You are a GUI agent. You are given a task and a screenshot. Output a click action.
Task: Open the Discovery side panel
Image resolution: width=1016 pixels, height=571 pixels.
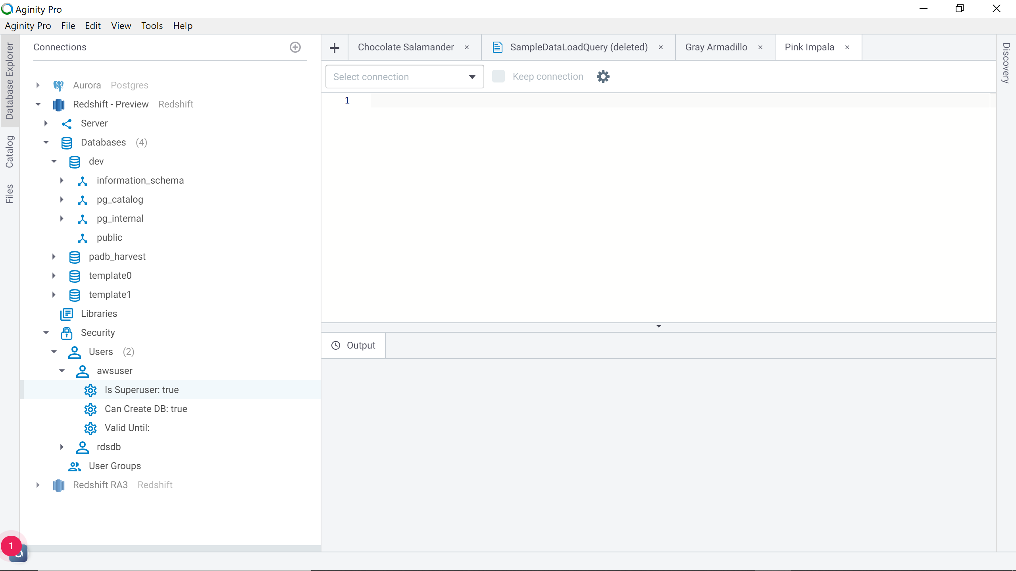click(x=1006, y=63)
